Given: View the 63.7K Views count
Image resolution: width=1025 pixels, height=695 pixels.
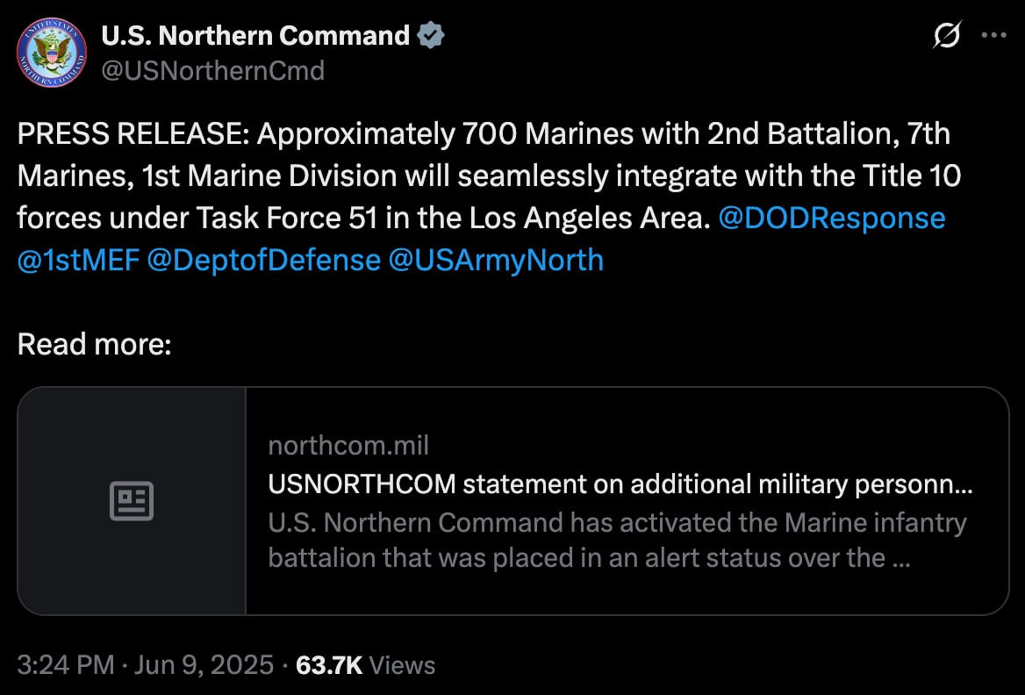Looking at the screenshot, I should [365, 664].
